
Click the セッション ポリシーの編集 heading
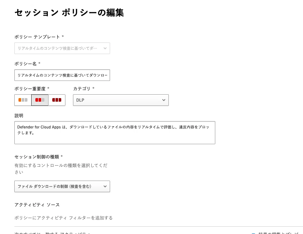point(69,13)
